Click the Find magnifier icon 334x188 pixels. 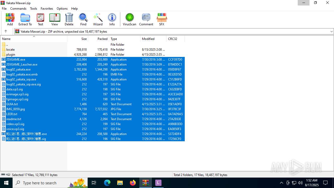pyautogui.click(x=83, y=20)
